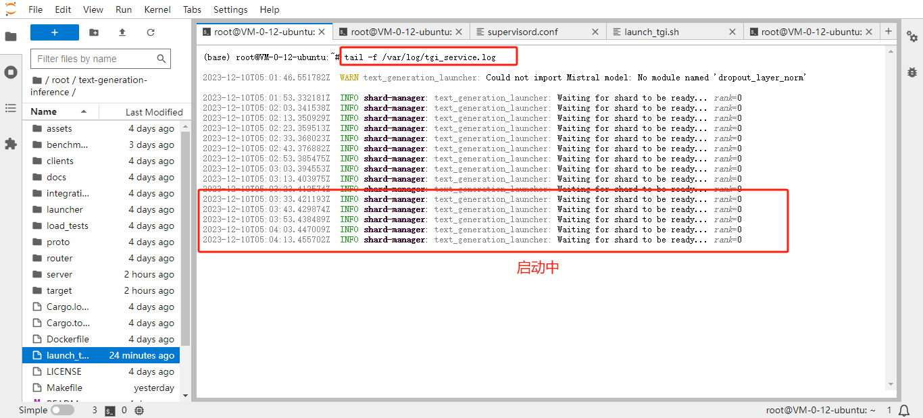Screen dimensions: 923x418
Task: Open the launcher folder
Action: [x=101, y=209]
